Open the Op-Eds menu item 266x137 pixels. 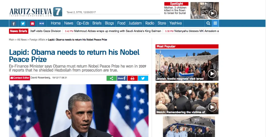point(83,23)
